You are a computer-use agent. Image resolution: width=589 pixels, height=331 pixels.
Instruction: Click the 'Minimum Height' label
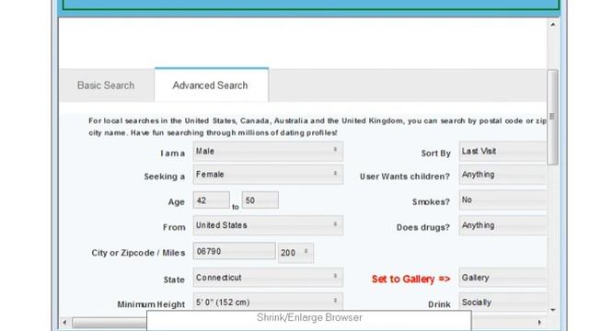click(151, 304)
